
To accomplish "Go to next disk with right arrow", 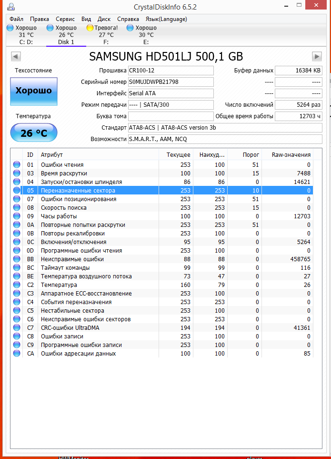I will pos(317,56).
